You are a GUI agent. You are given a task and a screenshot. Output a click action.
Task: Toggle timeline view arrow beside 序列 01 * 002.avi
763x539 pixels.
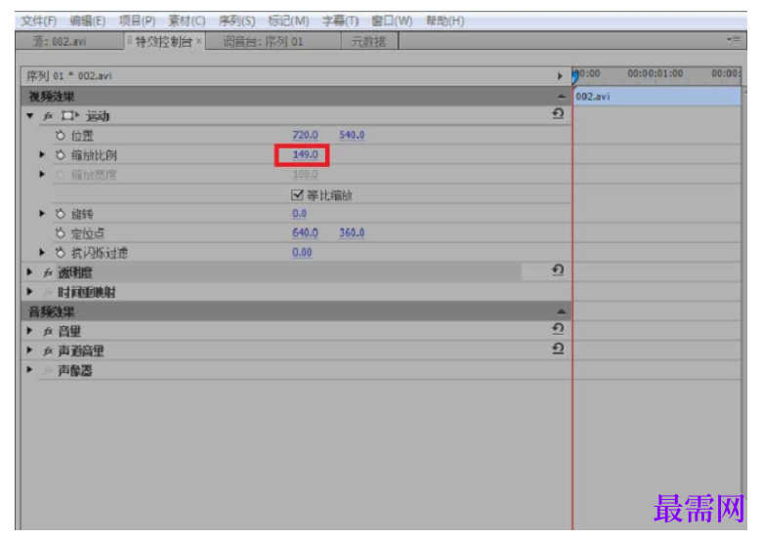point(560,76)
